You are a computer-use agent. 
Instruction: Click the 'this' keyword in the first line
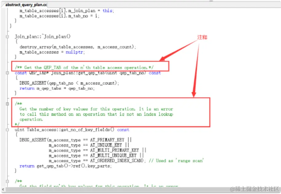pyautogui.click(x=108, y=11)
